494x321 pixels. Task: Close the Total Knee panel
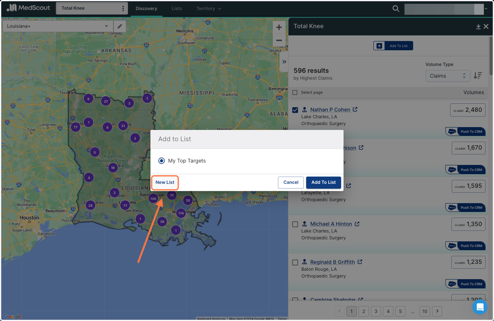click(486, 26)
